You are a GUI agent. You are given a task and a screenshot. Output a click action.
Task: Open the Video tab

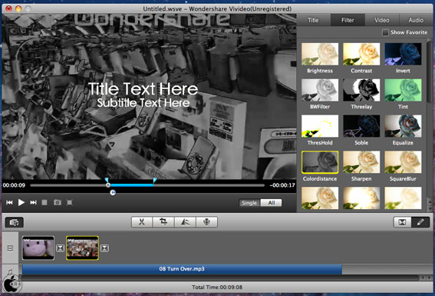tap(382, 20)
